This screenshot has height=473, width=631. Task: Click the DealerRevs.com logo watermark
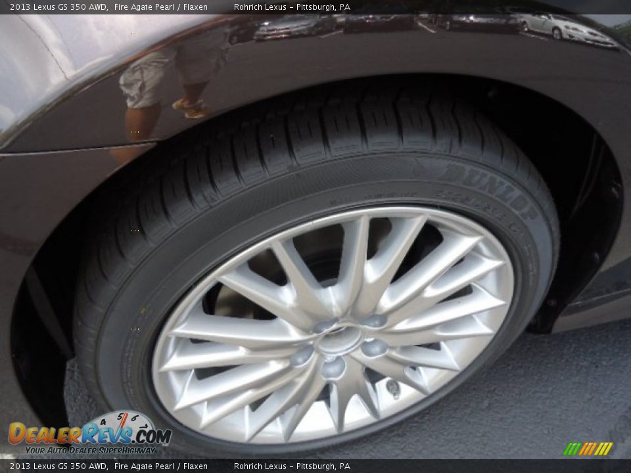point(89,434)
